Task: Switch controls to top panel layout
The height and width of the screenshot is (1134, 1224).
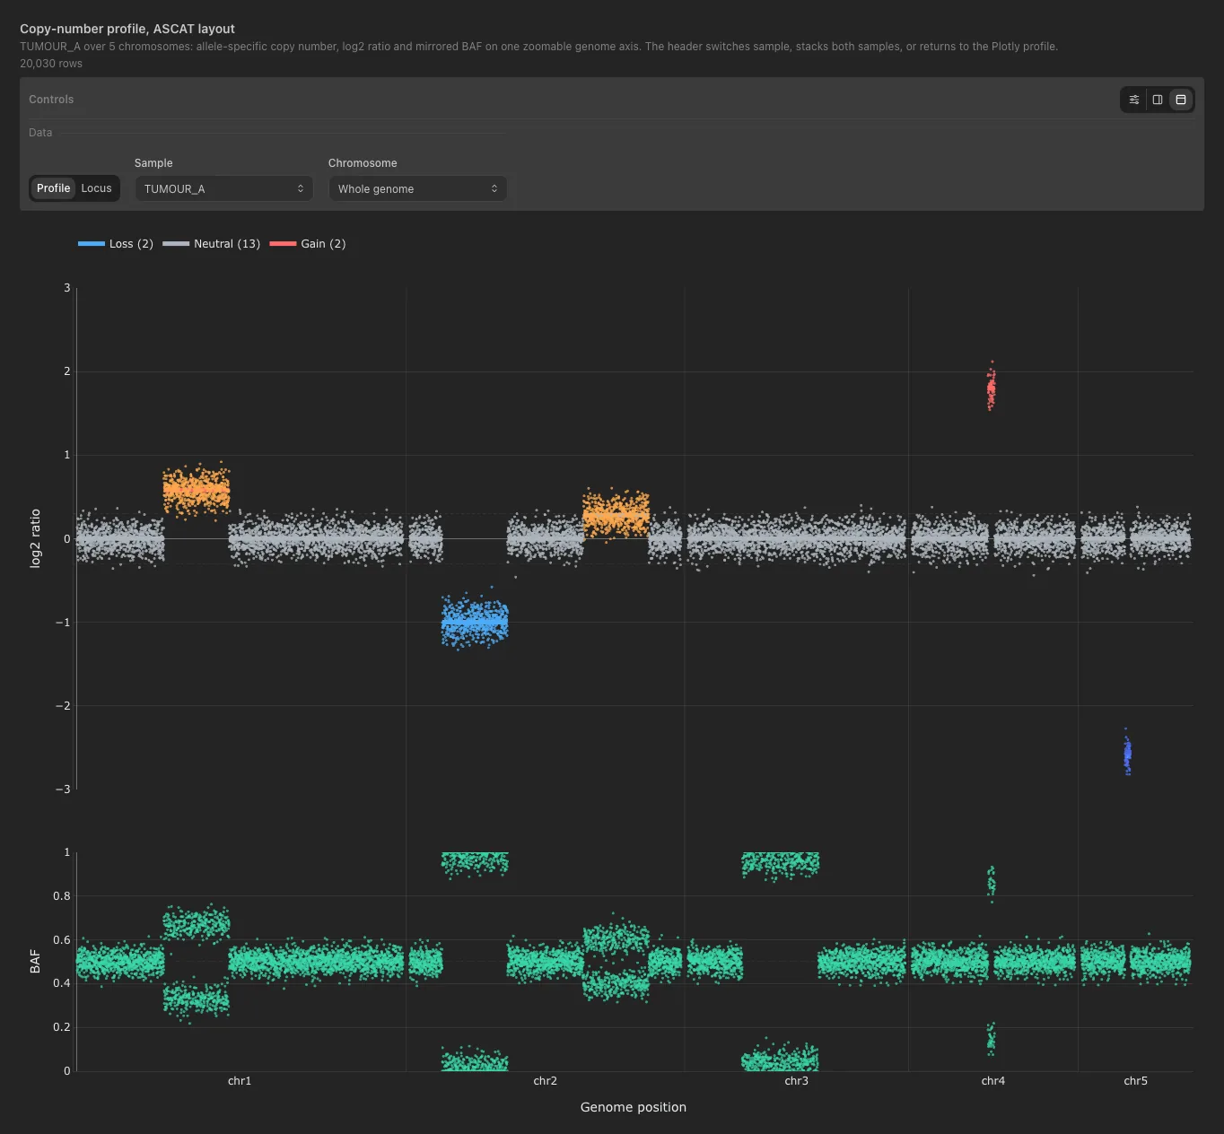Action: (1181, 100)
